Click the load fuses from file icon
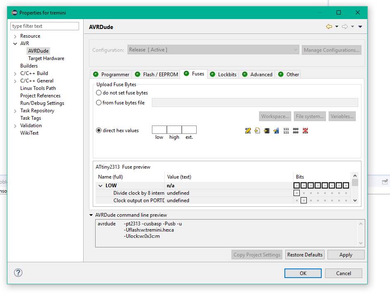Viewport: 390px width, 295px height. [x=257, y=131]
